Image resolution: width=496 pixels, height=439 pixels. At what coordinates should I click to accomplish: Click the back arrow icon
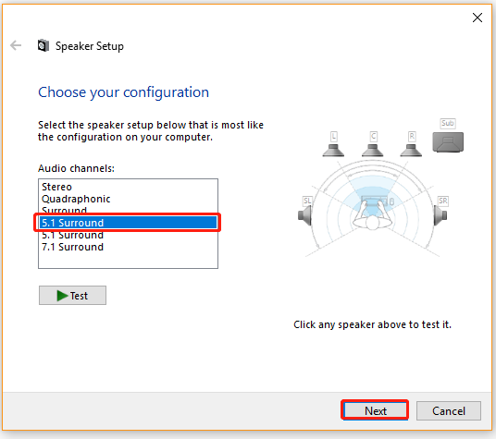point(16,45)
